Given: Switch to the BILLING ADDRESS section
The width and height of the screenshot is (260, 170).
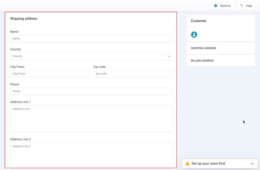Looking at the screenshot, I should pyautogui.click(x=202, y=61).
